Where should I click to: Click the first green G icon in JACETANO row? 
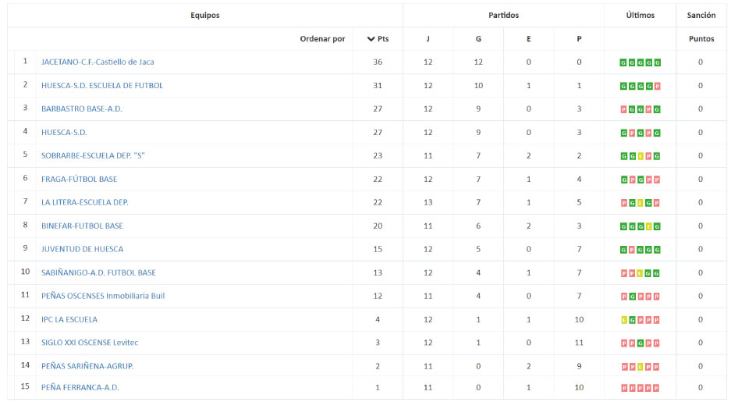pyautogui.click(x=623, y=62)
